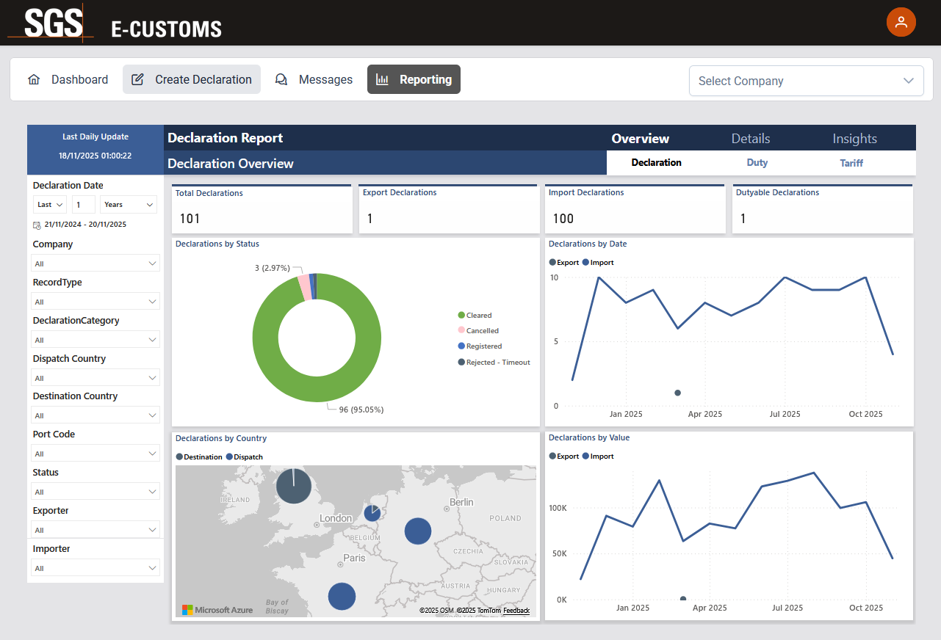Open the Select Company dropdown
The height and width of the screenshot is (640, 941).
coord(806,81)
